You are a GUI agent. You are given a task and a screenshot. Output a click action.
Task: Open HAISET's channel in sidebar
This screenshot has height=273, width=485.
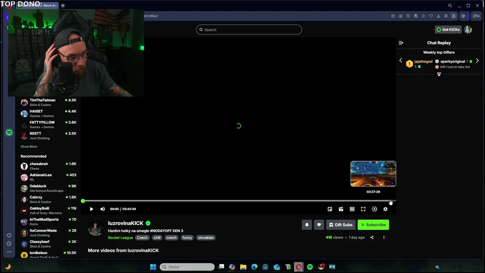(48, 113)
